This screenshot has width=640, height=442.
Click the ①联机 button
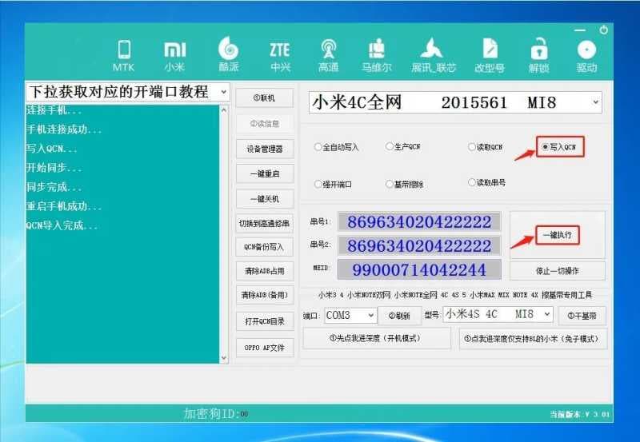click(x=265, y=98)
